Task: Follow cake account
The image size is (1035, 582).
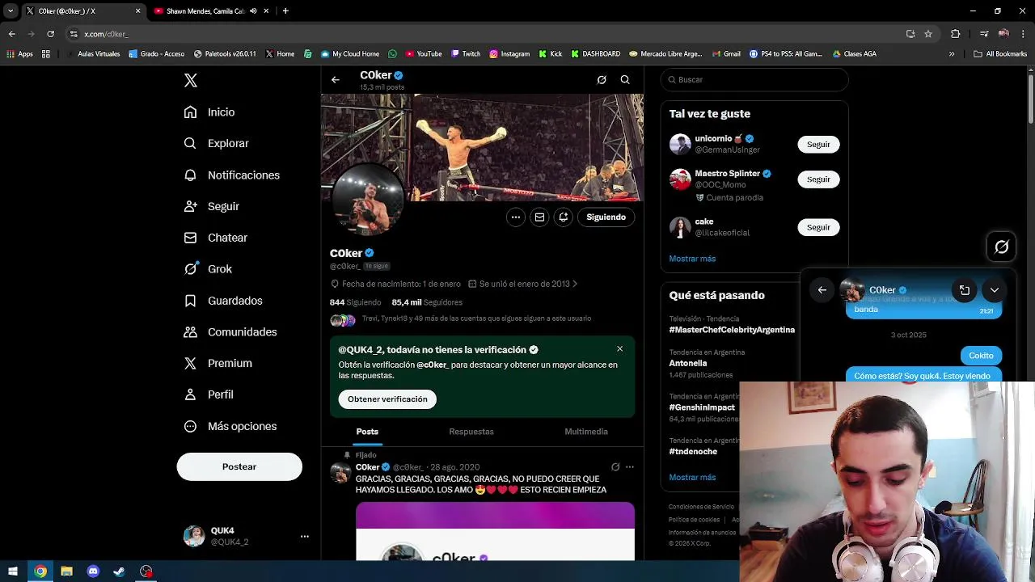Action: (818, 227)
